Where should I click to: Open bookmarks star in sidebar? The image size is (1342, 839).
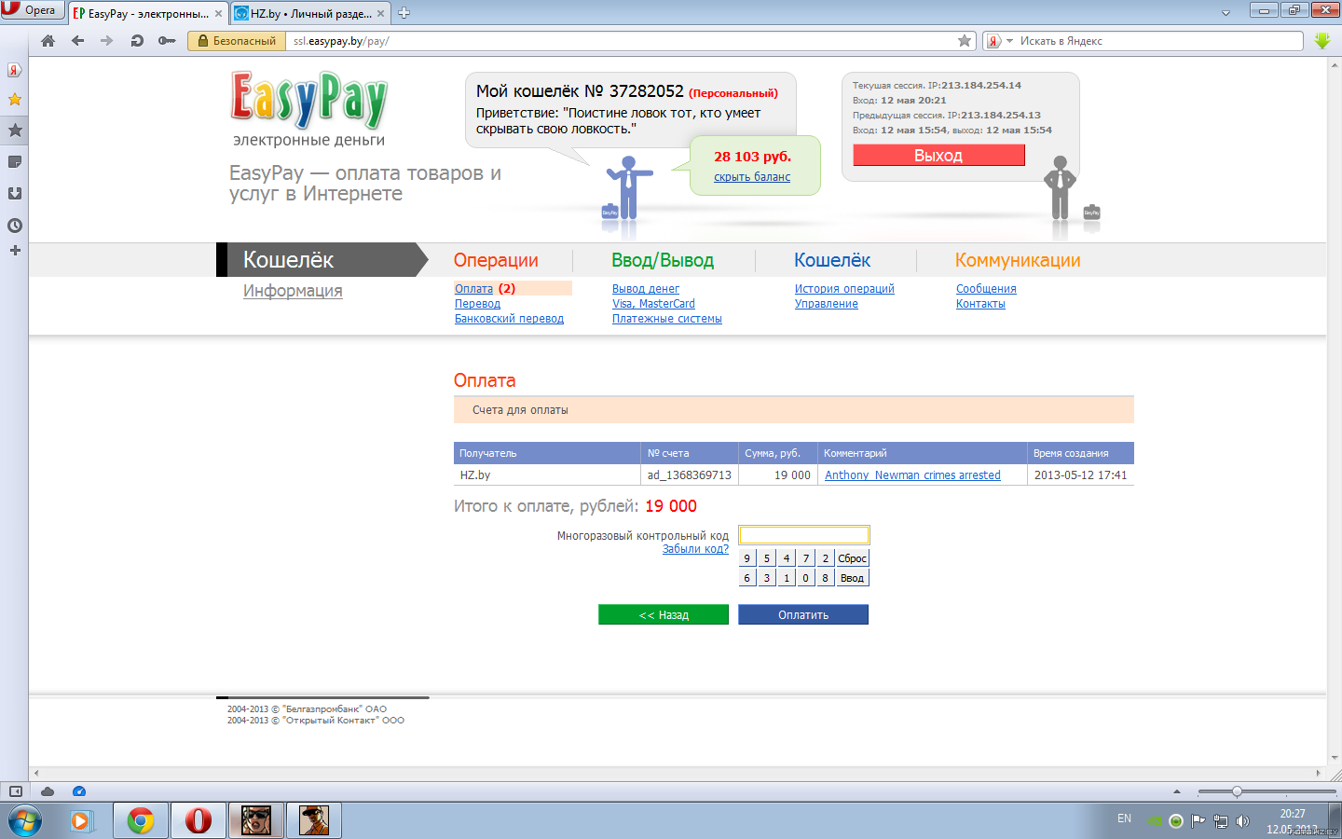pos(14,99)
